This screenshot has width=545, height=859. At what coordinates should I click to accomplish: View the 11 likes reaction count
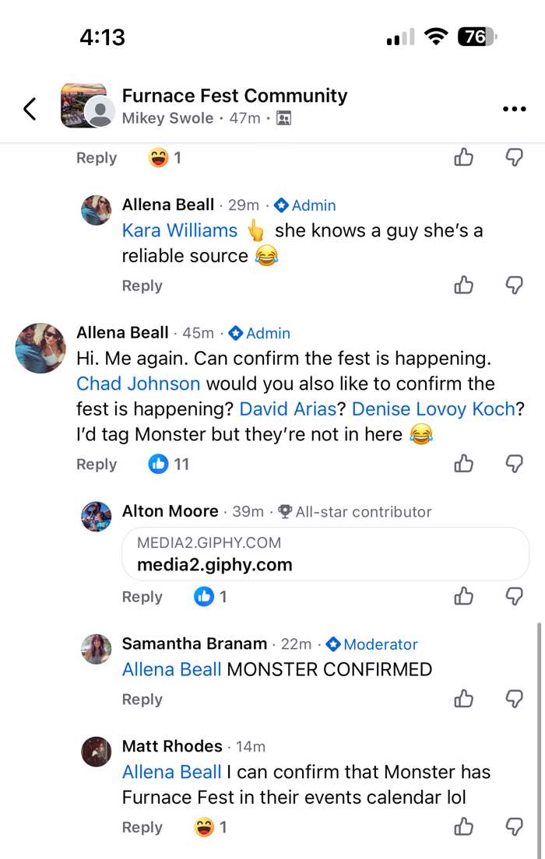click(x=170, y=465)
